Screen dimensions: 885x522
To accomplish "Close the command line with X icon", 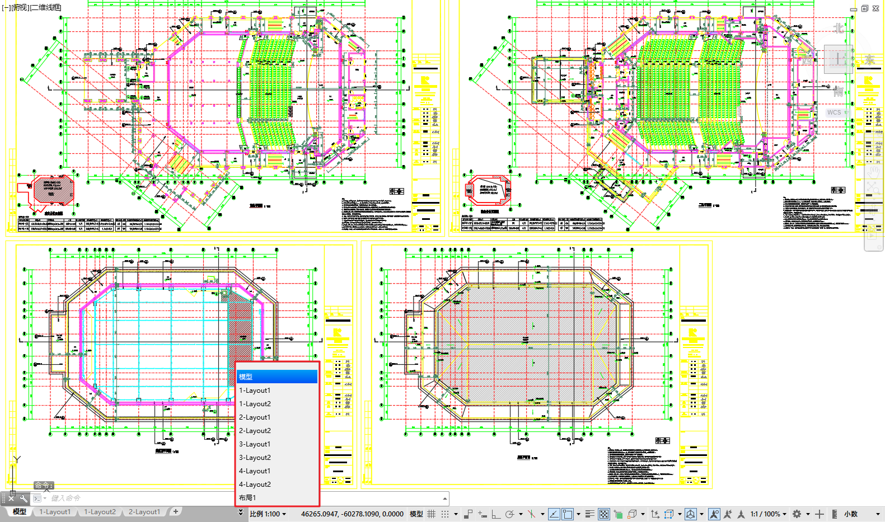I will point(11,498).
